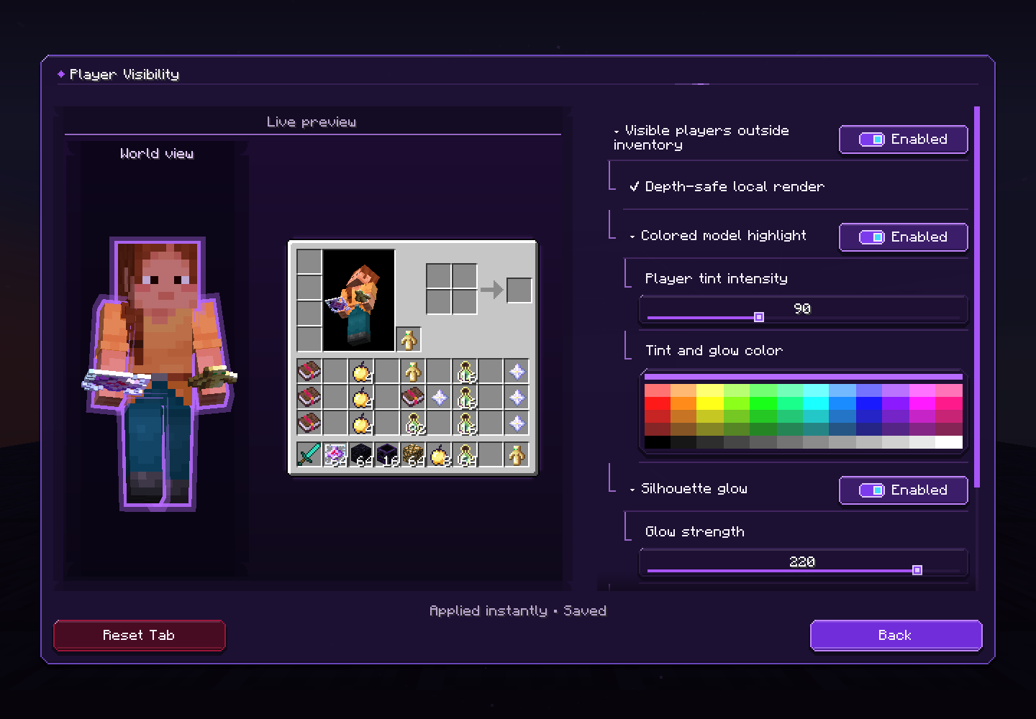
Task: Select the experience bottle stack of 32
Action: click(x=413, y=423)
